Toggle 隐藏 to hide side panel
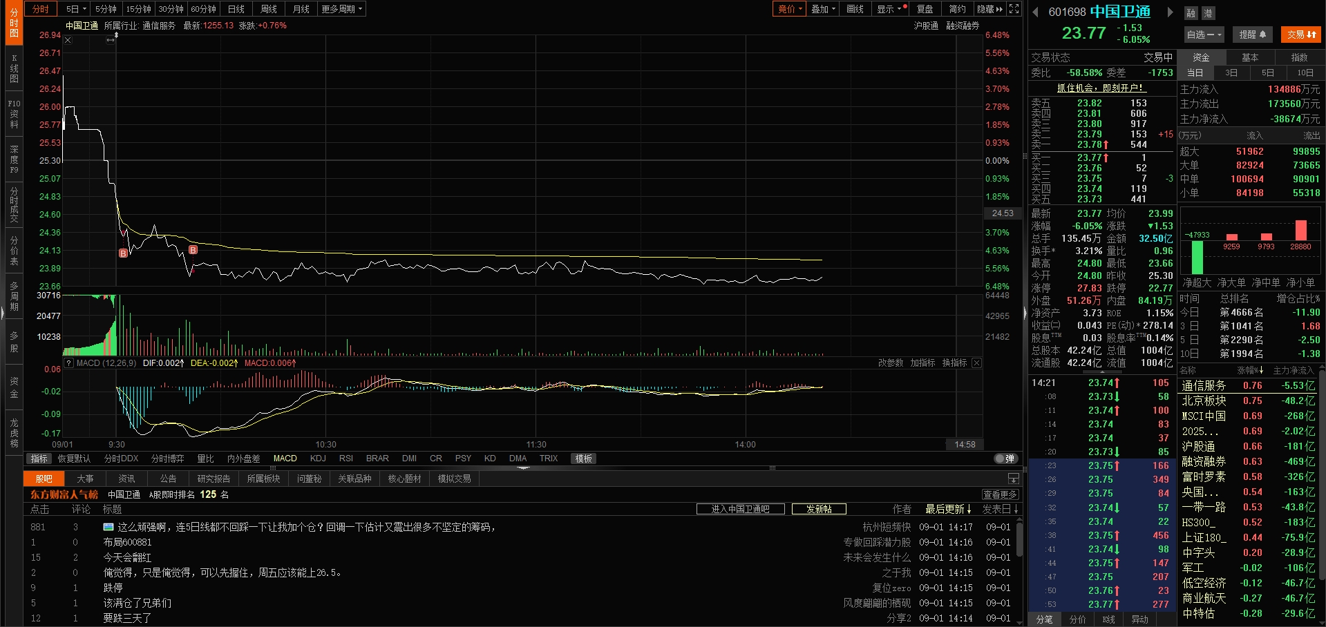The image size is (1326, 627). pos(989,9)
